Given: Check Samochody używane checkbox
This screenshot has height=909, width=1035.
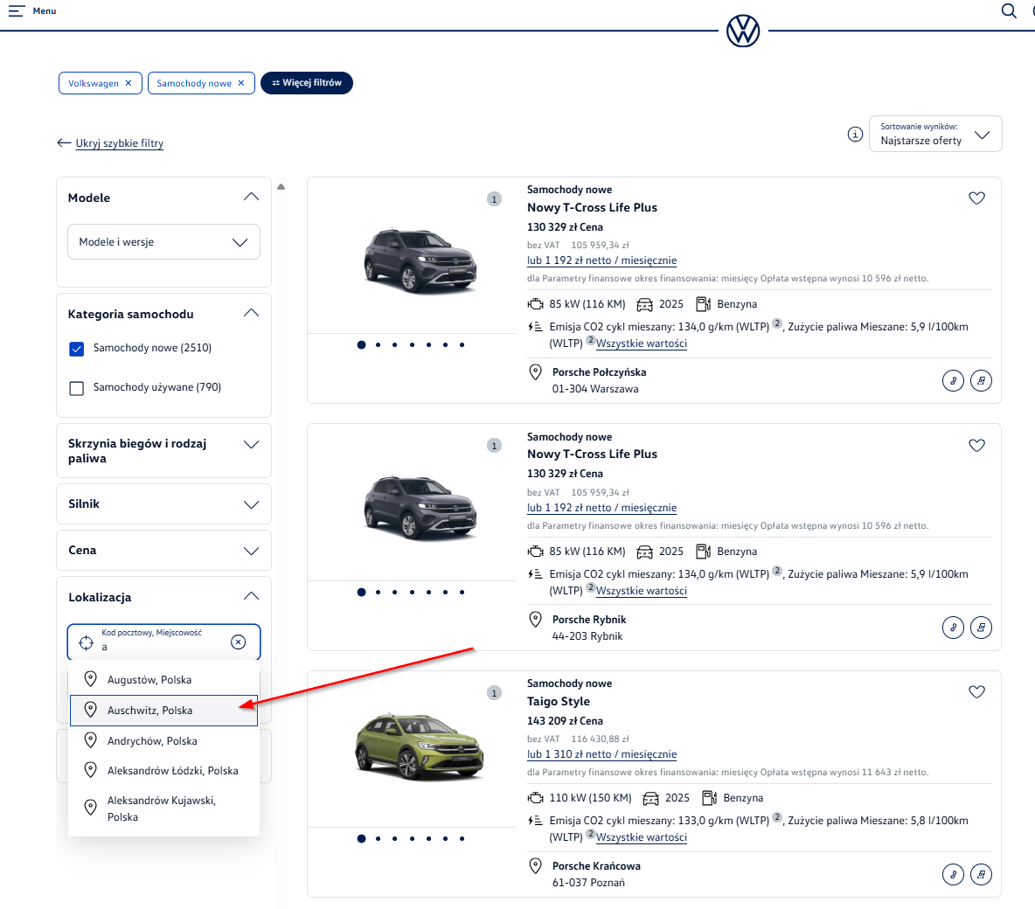Looking at the screenshot, I should (77, 388).
